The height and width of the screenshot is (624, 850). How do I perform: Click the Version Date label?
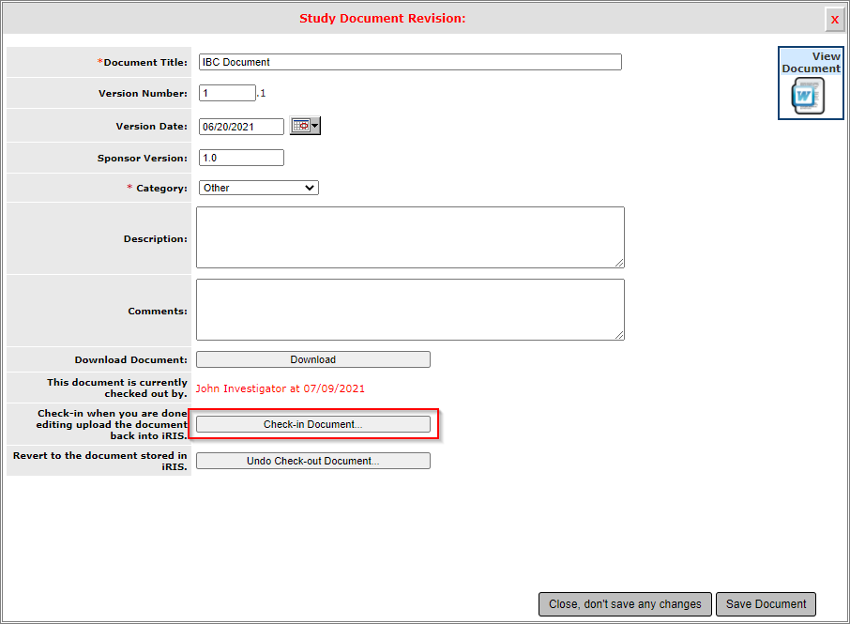click(x=152, y=127)
